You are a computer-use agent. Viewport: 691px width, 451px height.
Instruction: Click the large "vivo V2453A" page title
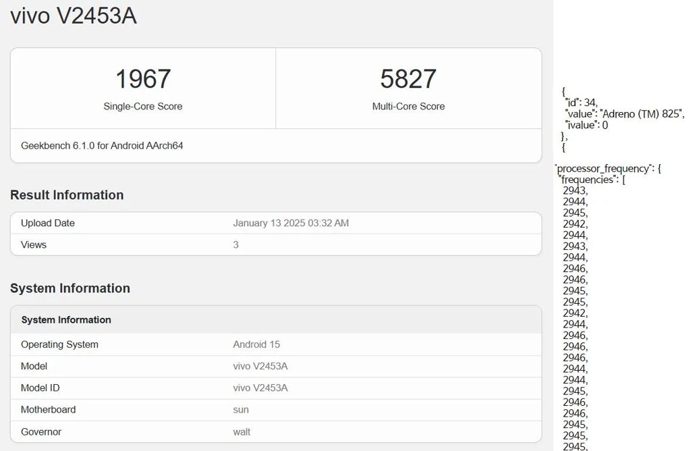point(74,16)
